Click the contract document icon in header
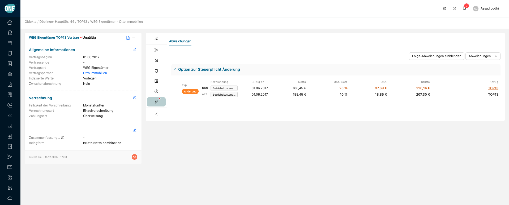The width and height of the screenshot is (509, 205). point(128,38)
